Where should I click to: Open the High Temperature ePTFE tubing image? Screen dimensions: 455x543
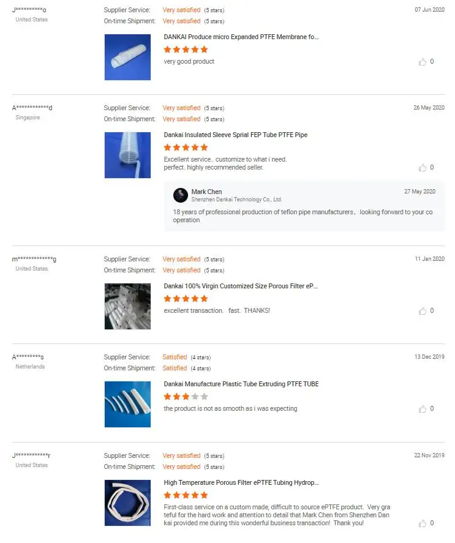click(127, 503)
